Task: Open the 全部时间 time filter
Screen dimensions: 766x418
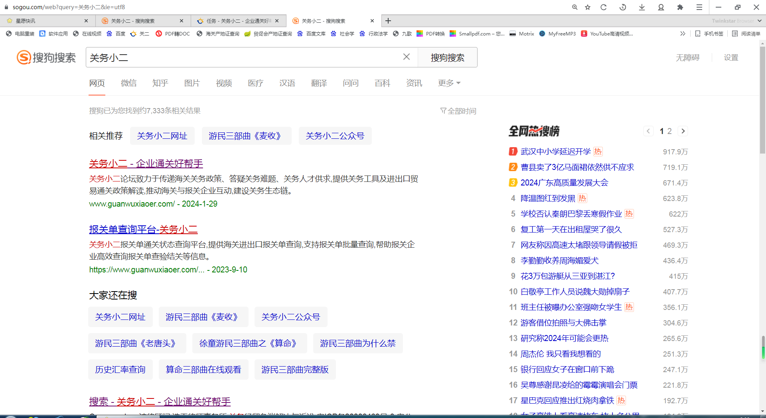Action: click(x=458, y=111)
